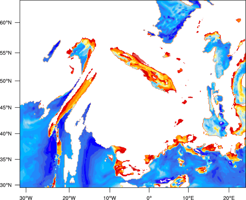Click the 0° longitude label
This screenshot has width=246, height=200.
click(x=149, y=198)
